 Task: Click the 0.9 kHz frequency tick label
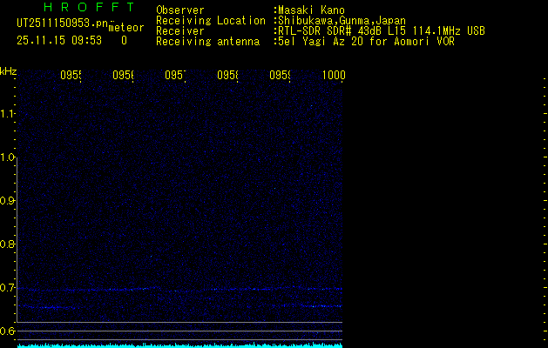(x=8, y=200)
